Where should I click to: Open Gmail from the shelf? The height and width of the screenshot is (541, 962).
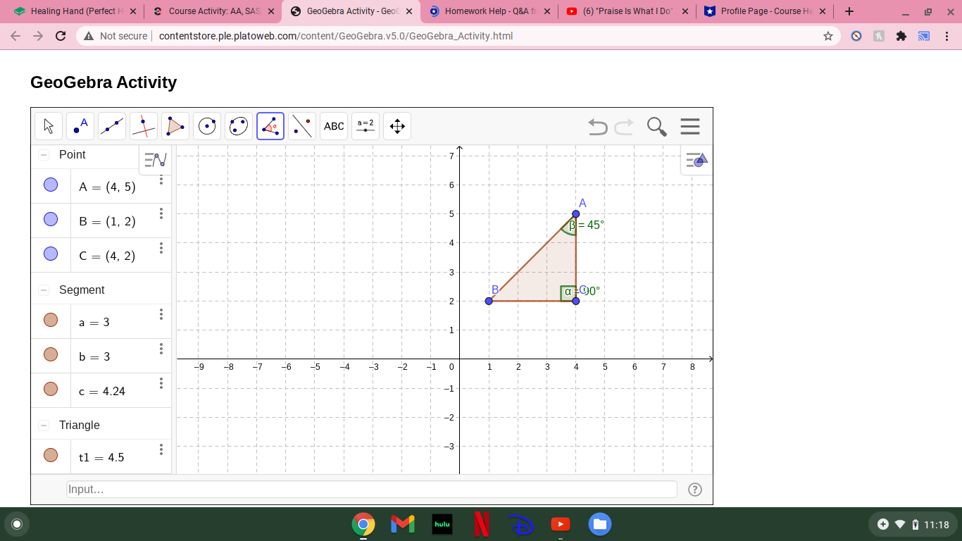point(403,524)
